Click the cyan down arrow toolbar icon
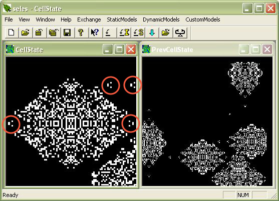 (x=152, y=32)
